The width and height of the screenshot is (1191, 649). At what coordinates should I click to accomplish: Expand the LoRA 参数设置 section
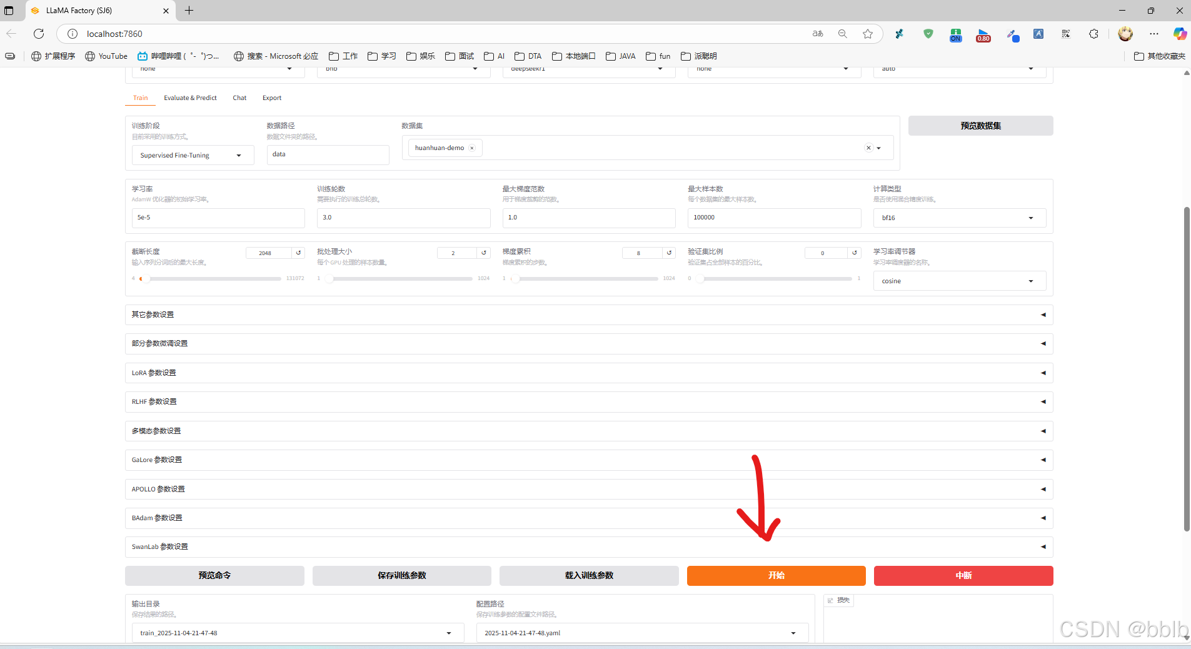589,373
